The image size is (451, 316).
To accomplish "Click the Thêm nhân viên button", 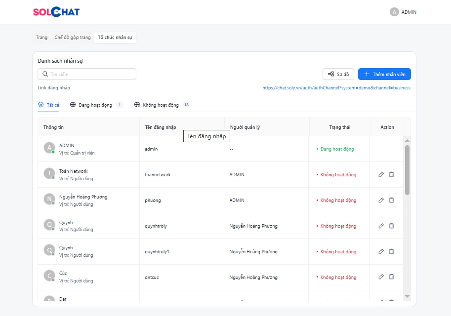I will click(384, 74).
